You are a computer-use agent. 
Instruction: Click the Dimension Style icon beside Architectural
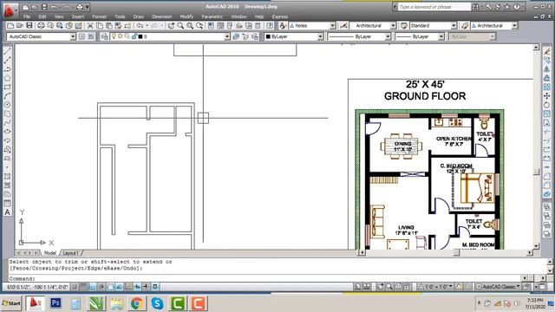pos(343,26)
